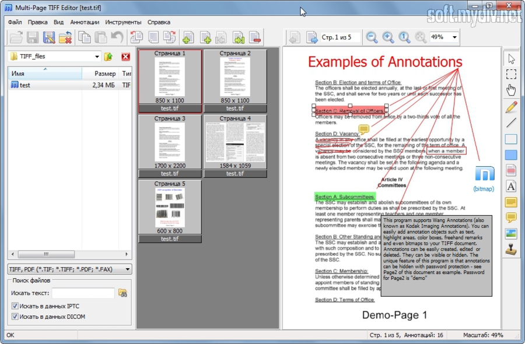The height and width of the screenshot is (344, 525).
Task: Select the arrow pointer tool
Action: (511, 58)
